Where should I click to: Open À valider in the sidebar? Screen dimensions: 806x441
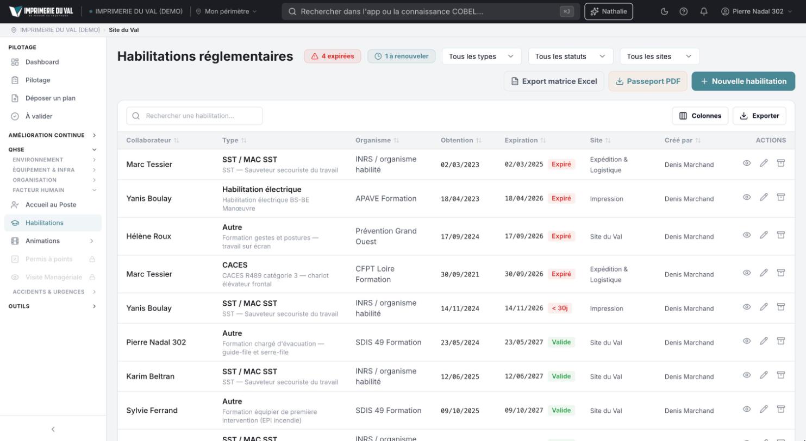[x=53, y=116]
